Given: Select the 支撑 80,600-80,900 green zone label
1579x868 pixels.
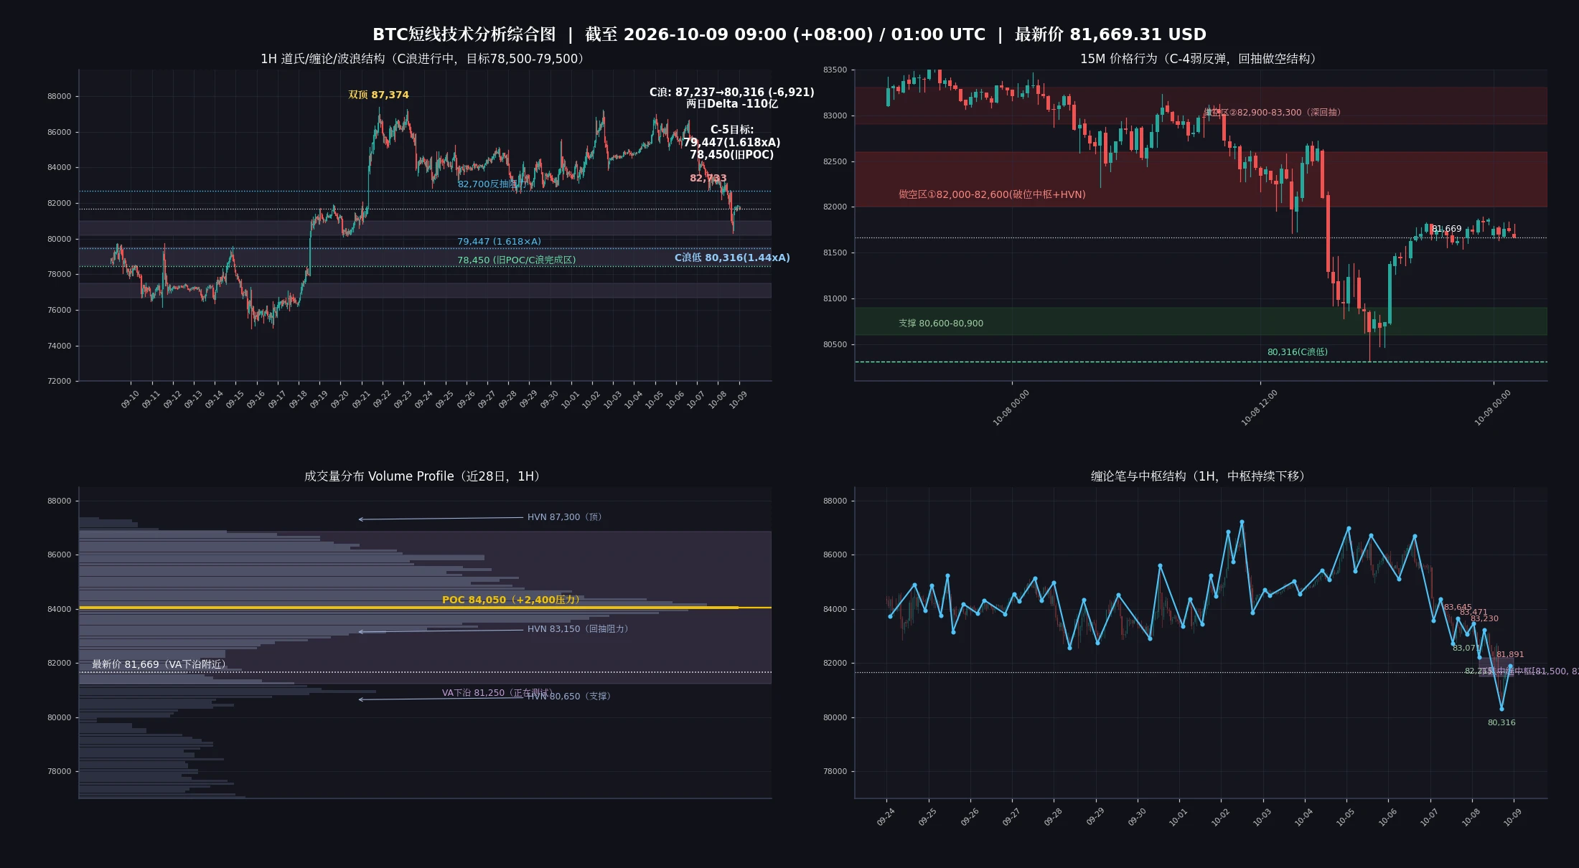Looking at the screenshot, I should coord(941,324).
